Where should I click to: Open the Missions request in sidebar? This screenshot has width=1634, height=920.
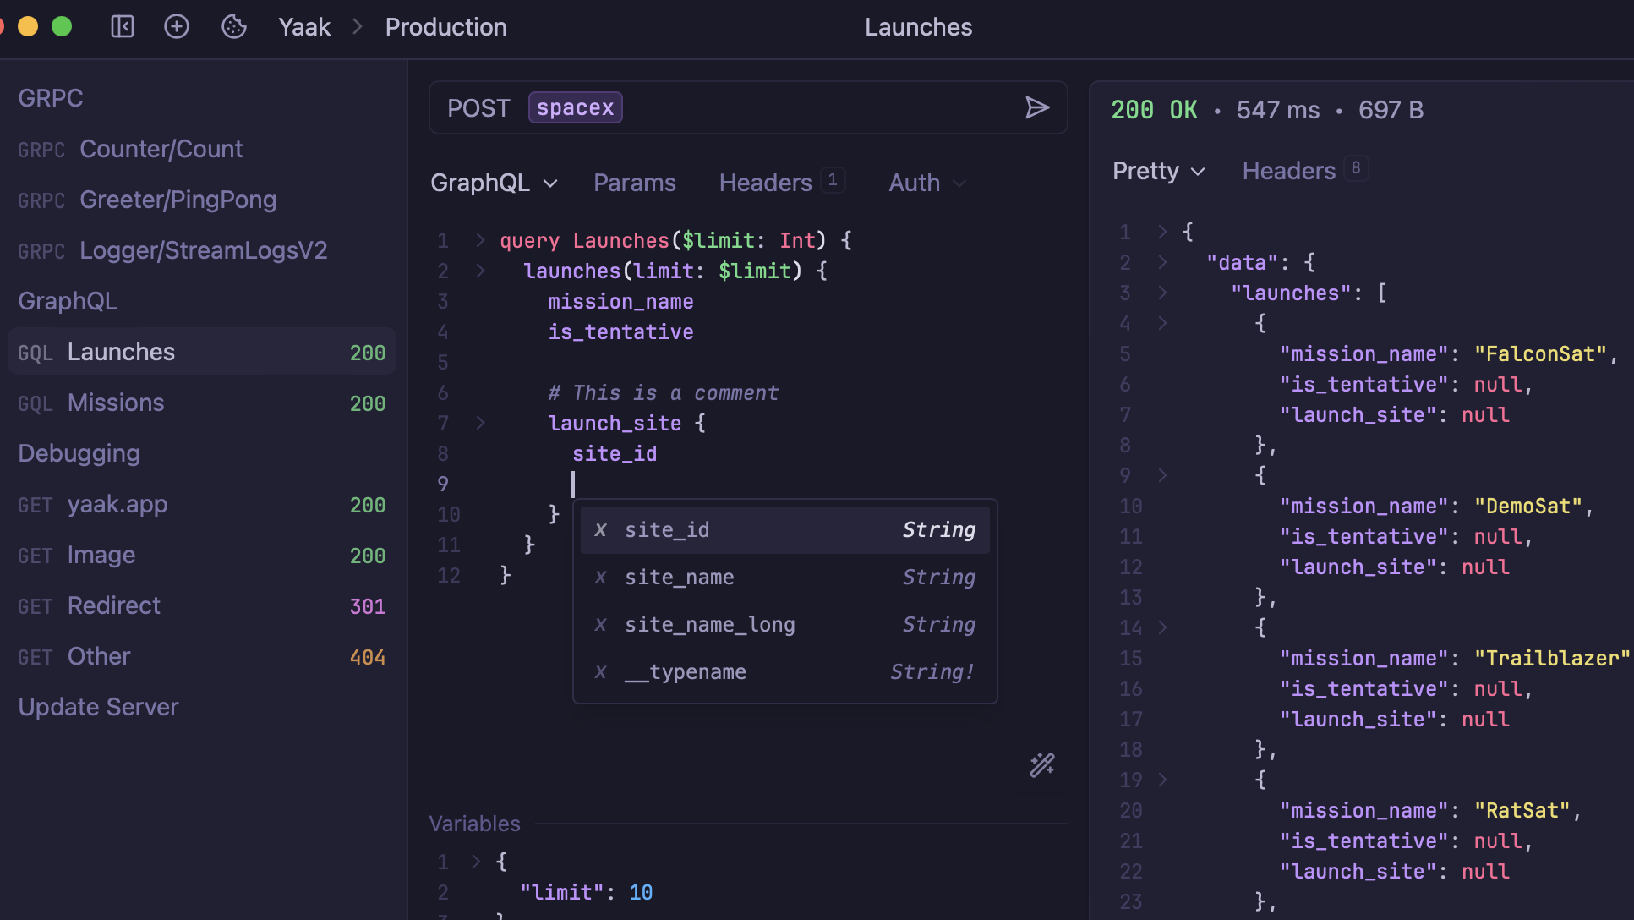click(x=116, y=402)
